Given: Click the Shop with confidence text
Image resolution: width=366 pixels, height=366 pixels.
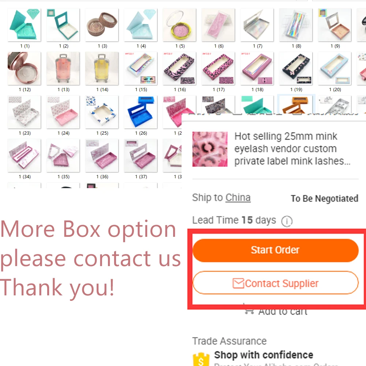Looking at the screenshot, I should (264, 355).
